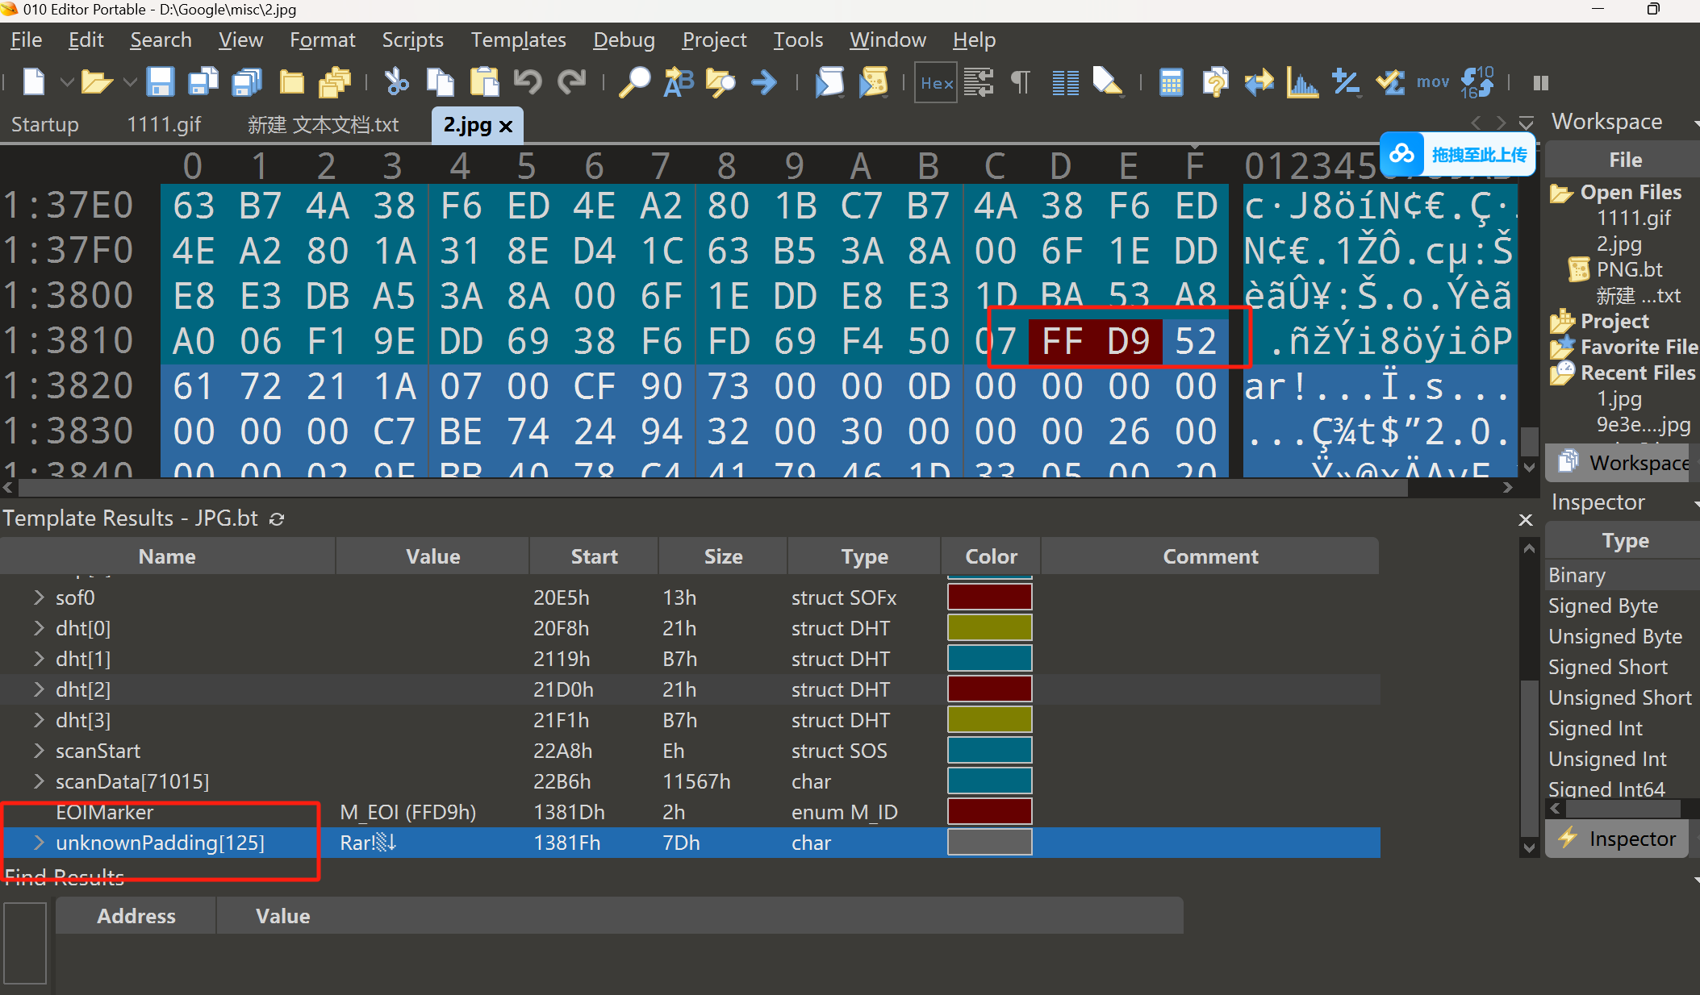This screenshot has height=995, width=1700.
Task: Toggle the column lines display icon
Action: [x=1065, y=82]
